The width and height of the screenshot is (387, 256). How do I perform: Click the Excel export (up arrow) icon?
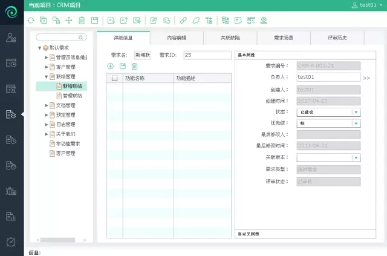tap(124, 20)
